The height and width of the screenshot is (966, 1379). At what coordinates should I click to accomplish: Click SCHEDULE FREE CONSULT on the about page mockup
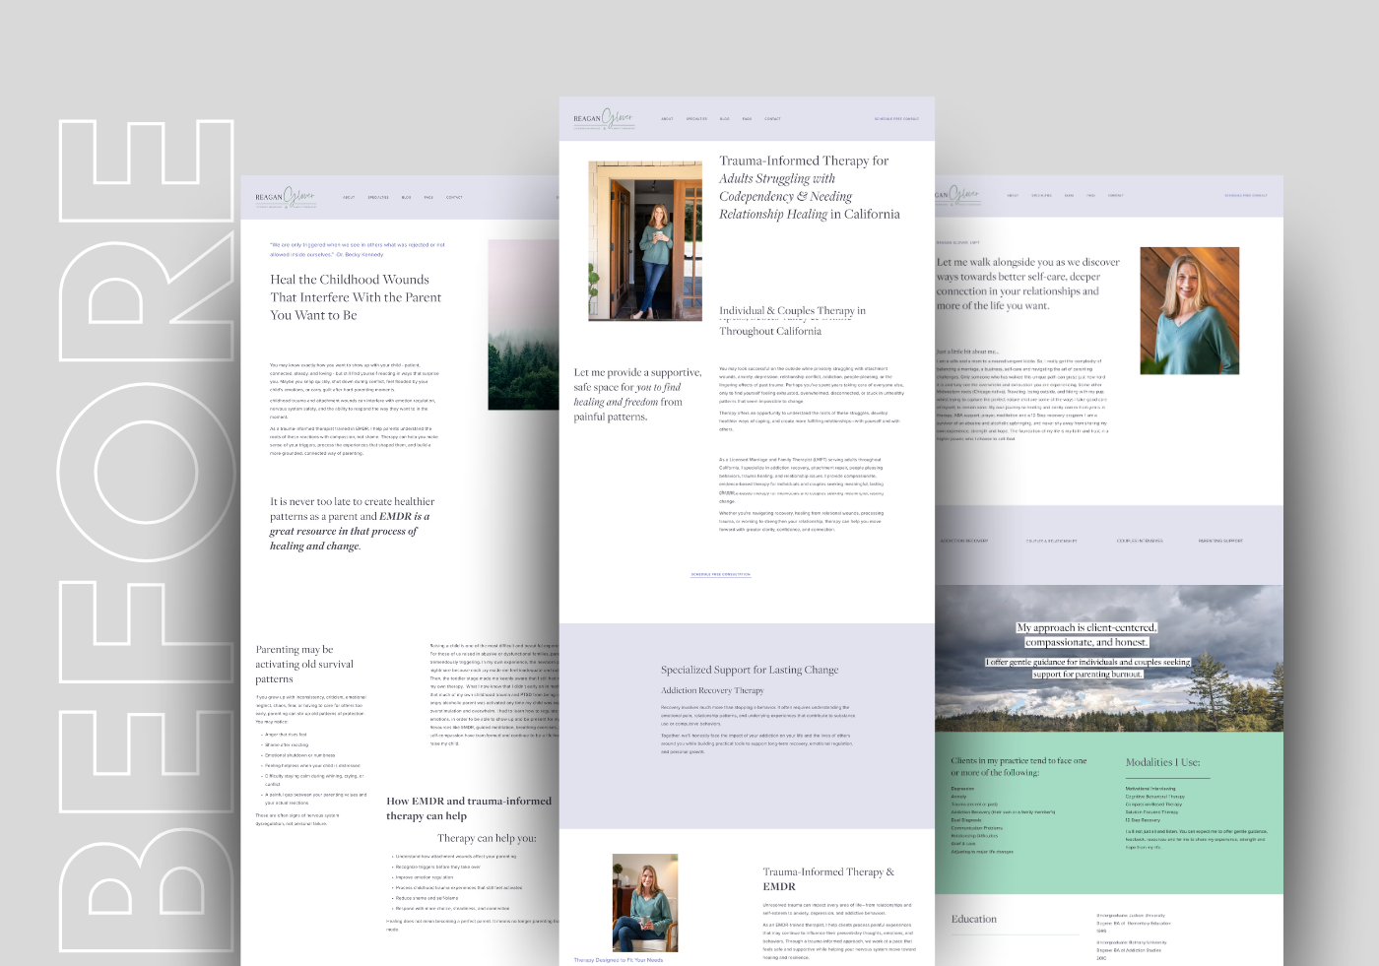pos(1246,195)
